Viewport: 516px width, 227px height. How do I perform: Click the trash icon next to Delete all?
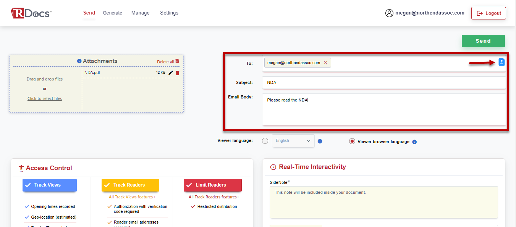pos(176,61)
